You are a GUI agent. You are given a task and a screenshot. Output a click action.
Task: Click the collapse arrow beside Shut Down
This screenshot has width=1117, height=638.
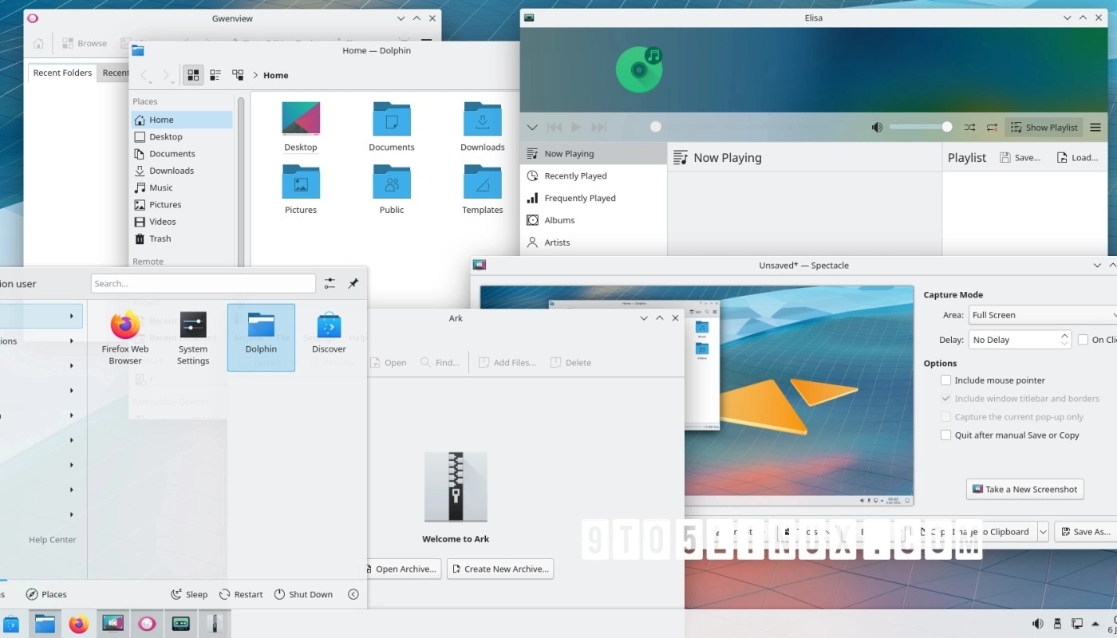point(353,594)
